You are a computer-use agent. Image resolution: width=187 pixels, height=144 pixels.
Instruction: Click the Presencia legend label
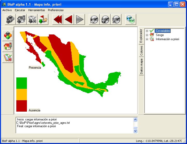pyautogui.click(x=35, y=68)
